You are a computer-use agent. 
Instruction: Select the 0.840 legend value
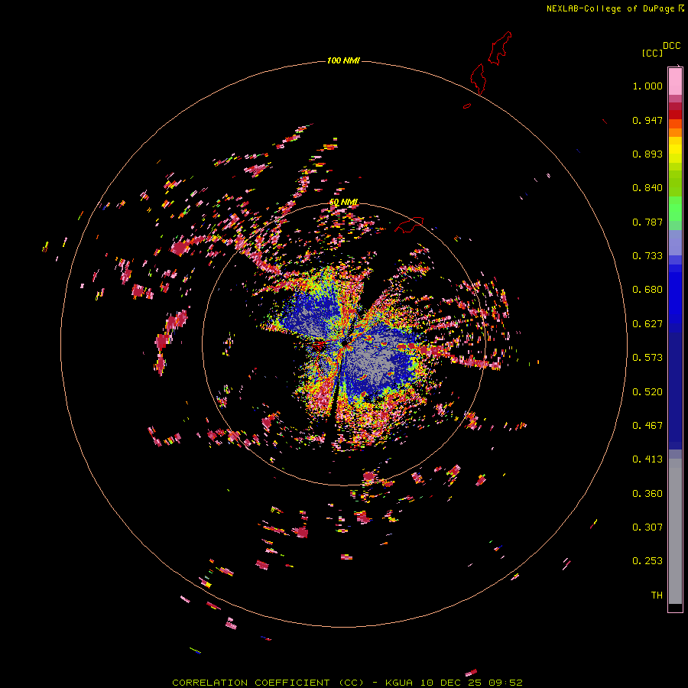click(647, 188)
